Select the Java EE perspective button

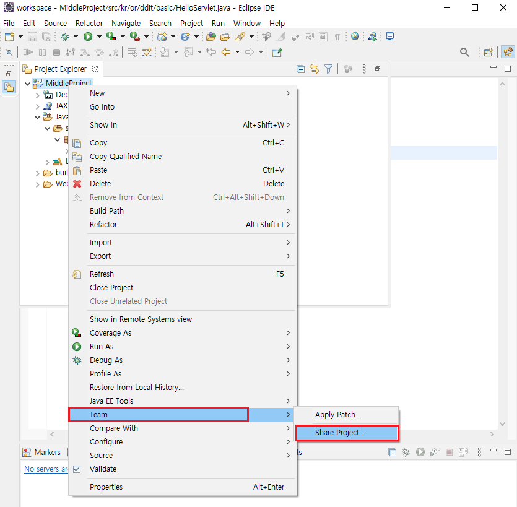pyautogui.click(x=508, y=52)
